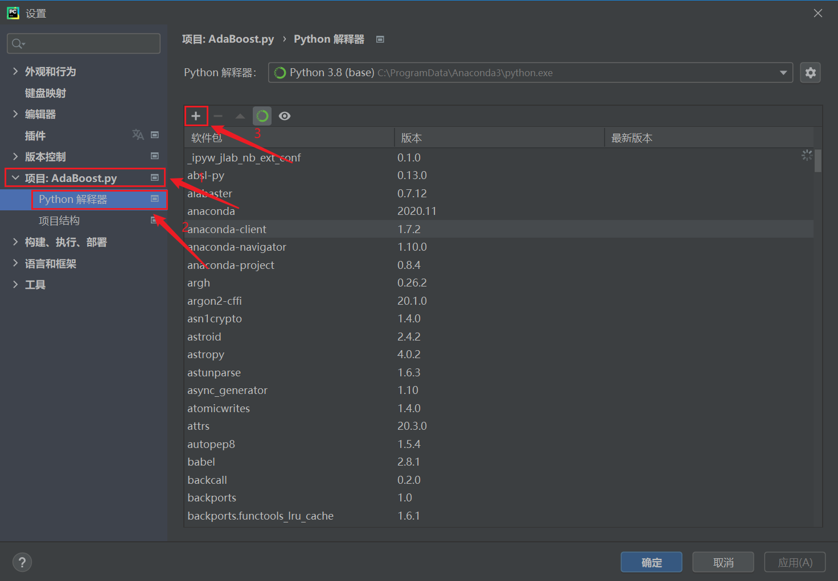Expand the 构建、执行、部署 section

pos(15,242)
